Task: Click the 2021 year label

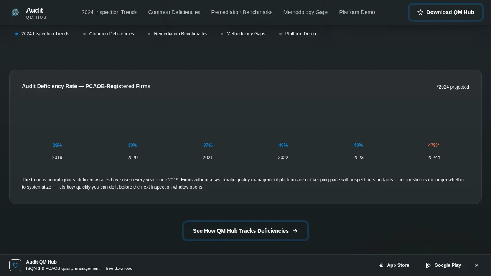Action: coord(208,158)
